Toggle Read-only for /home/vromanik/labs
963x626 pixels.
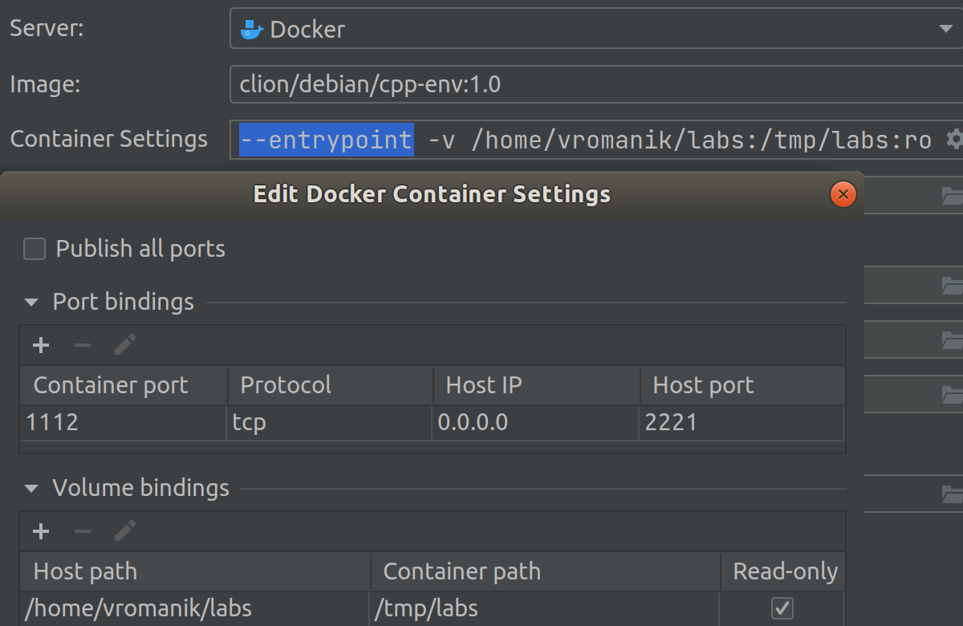click(782, 608)
